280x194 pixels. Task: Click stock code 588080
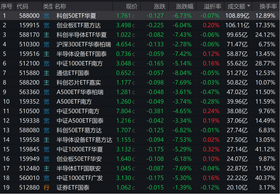(29, 130)
